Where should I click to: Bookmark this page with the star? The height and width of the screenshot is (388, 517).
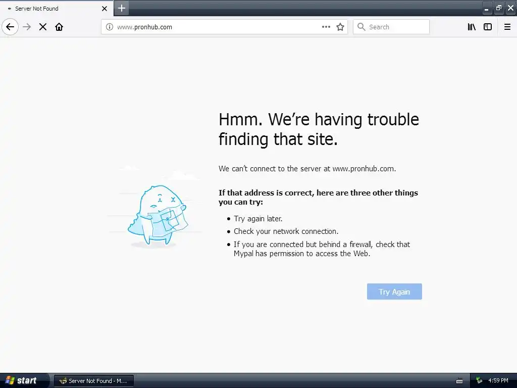pos(340,27)
